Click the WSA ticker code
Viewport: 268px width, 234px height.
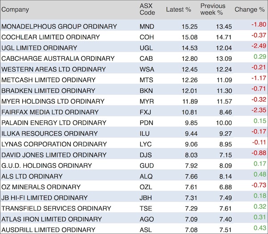[x=147, y=69]
